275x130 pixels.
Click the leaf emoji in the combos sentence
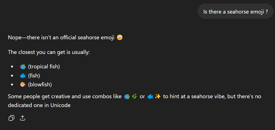[134, 97]
